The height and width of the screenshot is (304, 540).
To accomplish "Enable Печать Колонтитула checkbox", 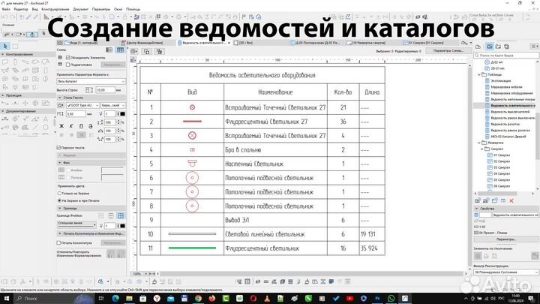I will click(59, 243).
